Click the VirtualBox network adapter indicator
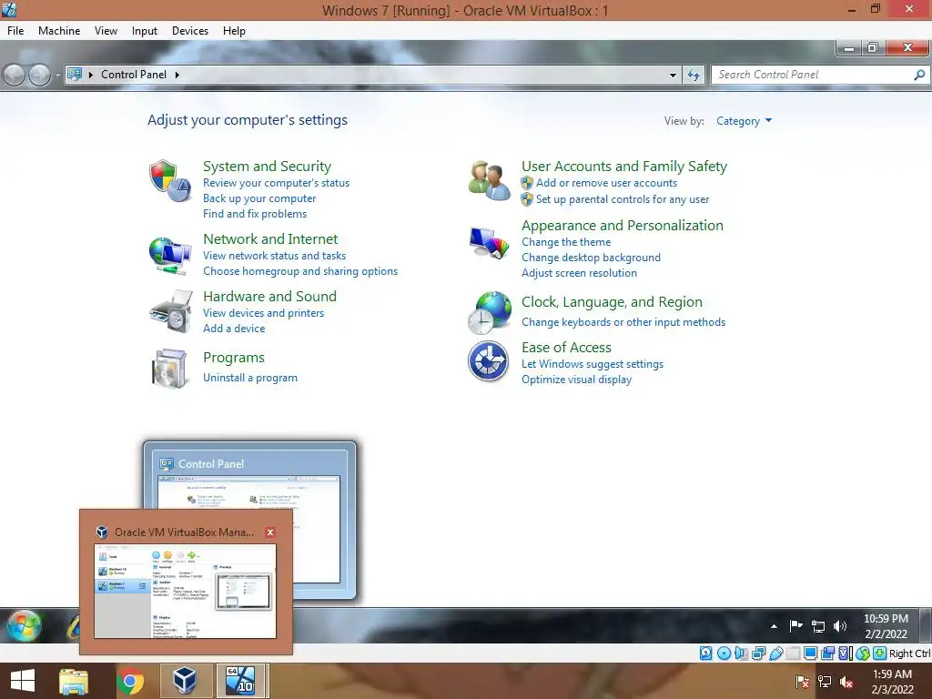 pos(758,653)
